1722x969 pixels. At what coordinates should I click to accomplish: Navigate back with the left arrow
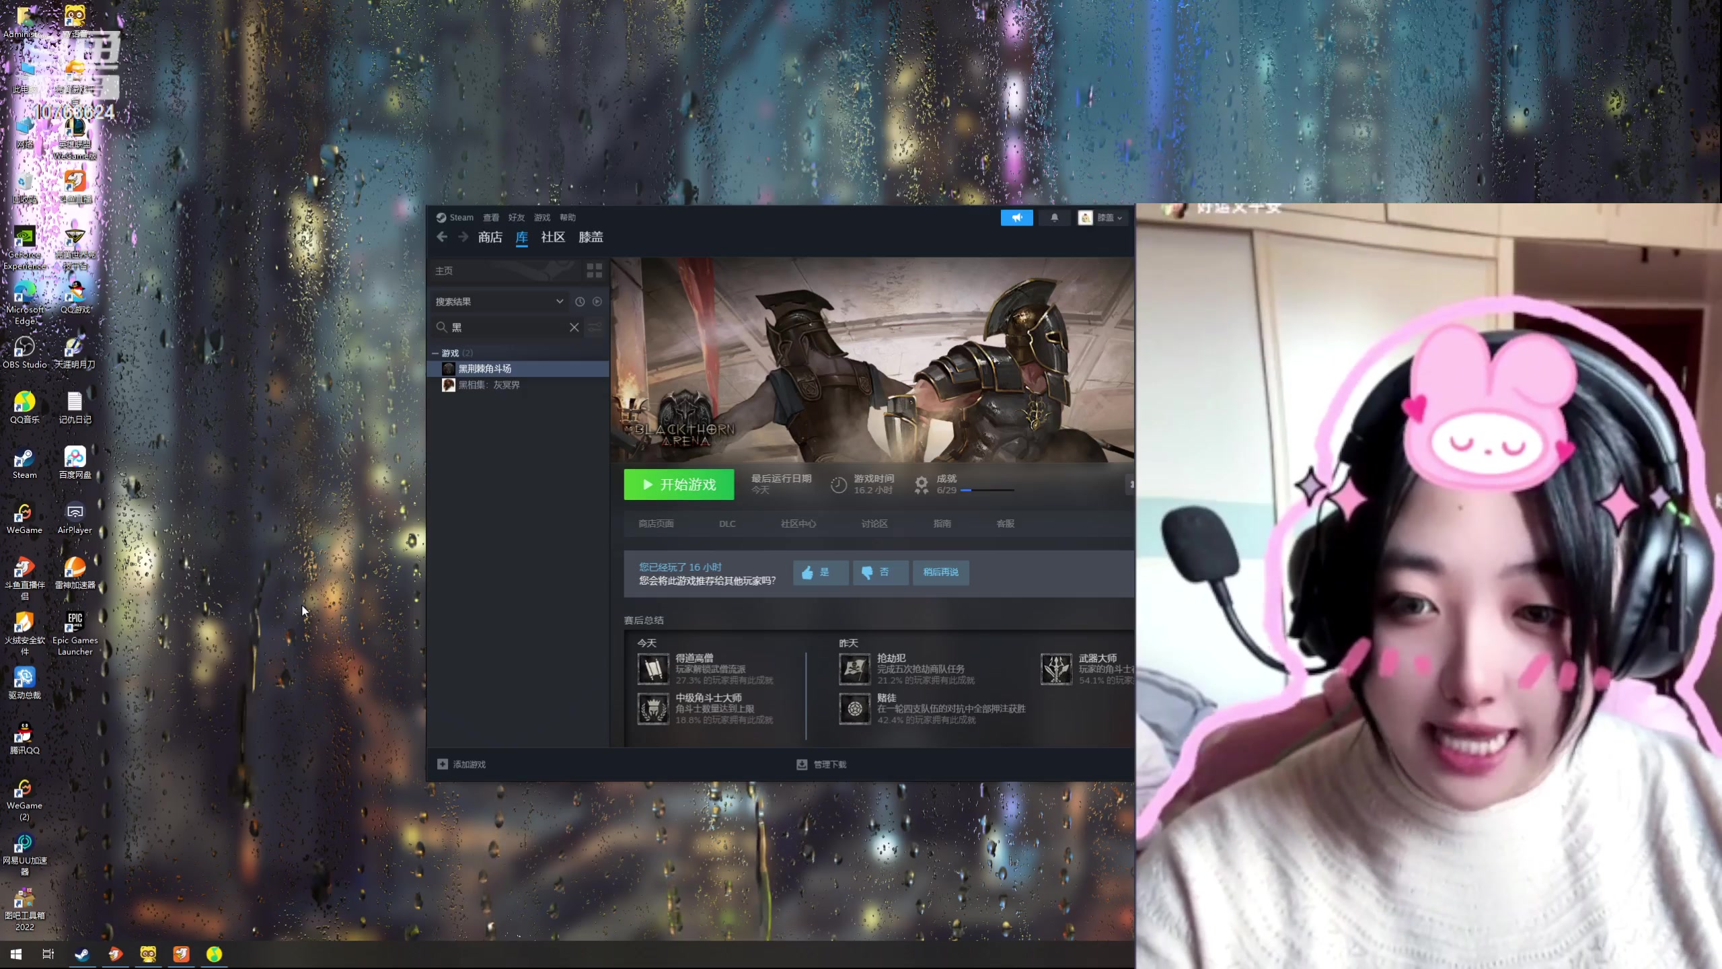tap(442, 237)
